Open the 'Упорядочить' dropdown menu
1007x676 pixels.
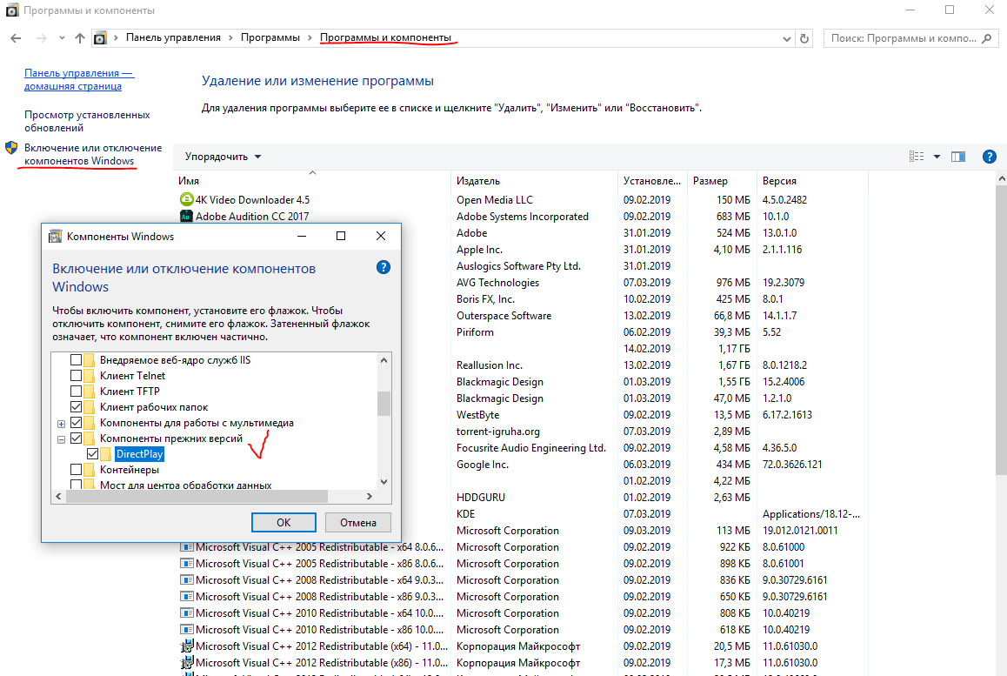click(x=223, y=157)
